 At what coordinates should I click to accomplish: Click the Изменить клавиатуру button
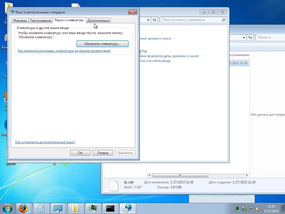coord(102,44)
